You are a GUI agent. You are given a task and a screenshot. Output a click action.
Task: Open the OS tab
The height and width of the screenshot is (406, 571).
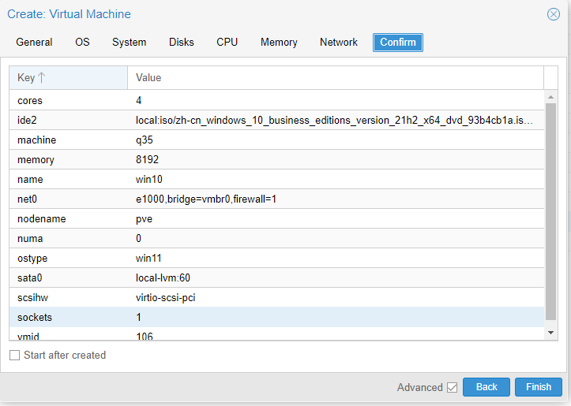(82, 43)
